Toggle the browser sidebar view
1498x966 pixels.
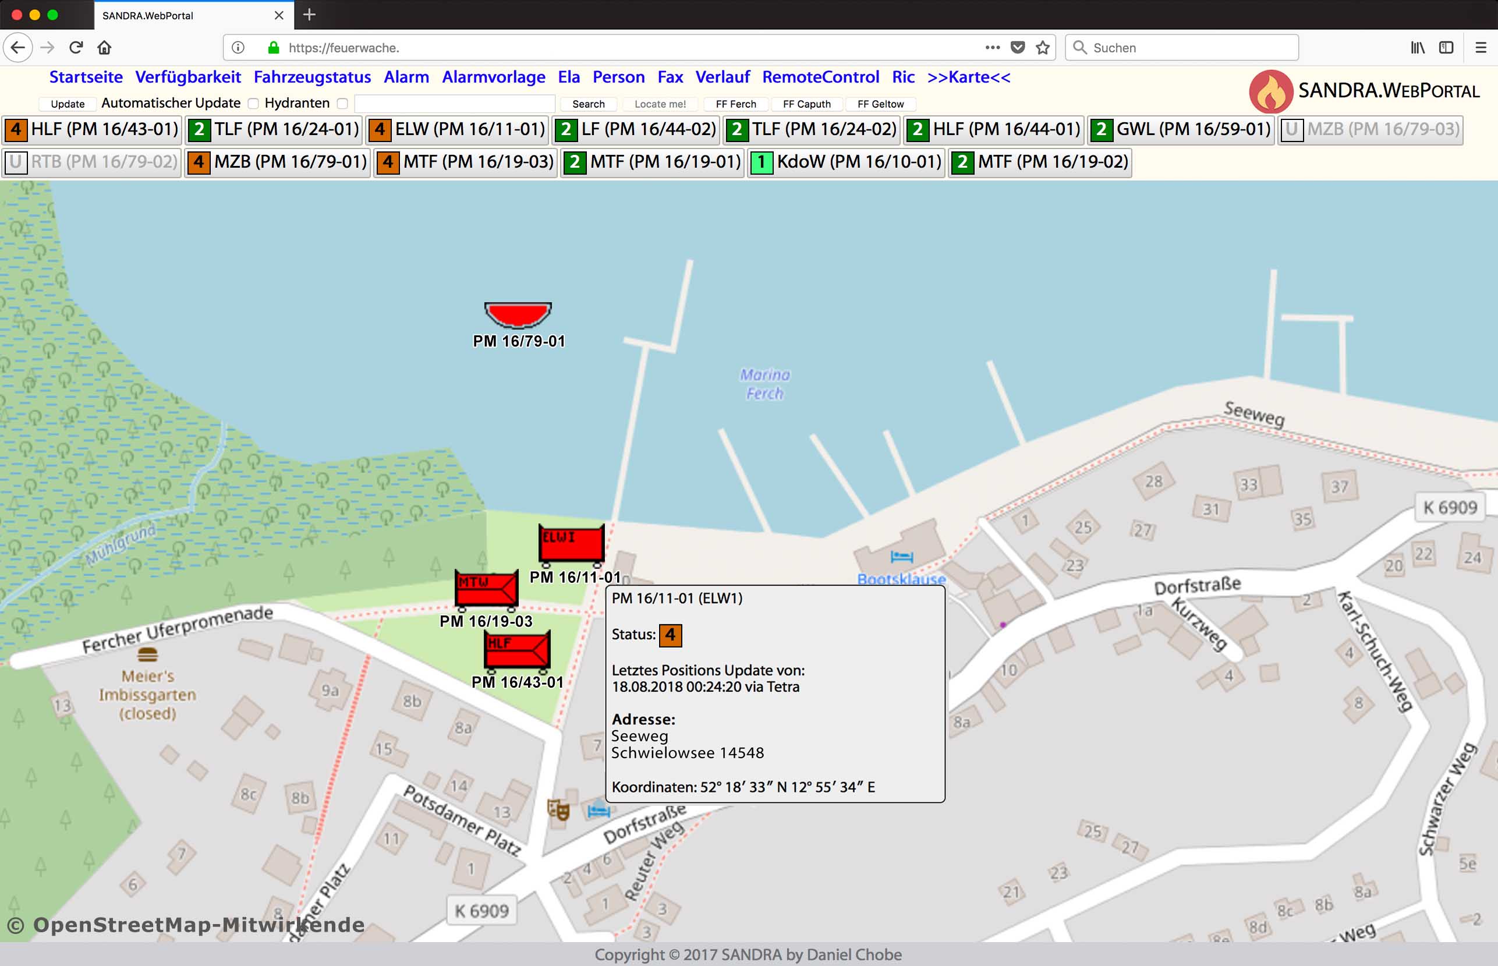tap(1446, 48)
